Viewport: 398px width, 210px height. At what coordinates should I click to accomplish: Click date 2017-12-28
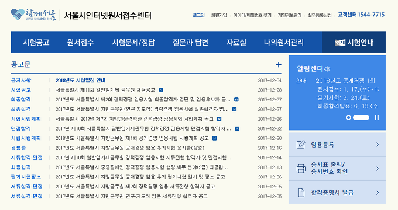[270, 90]
